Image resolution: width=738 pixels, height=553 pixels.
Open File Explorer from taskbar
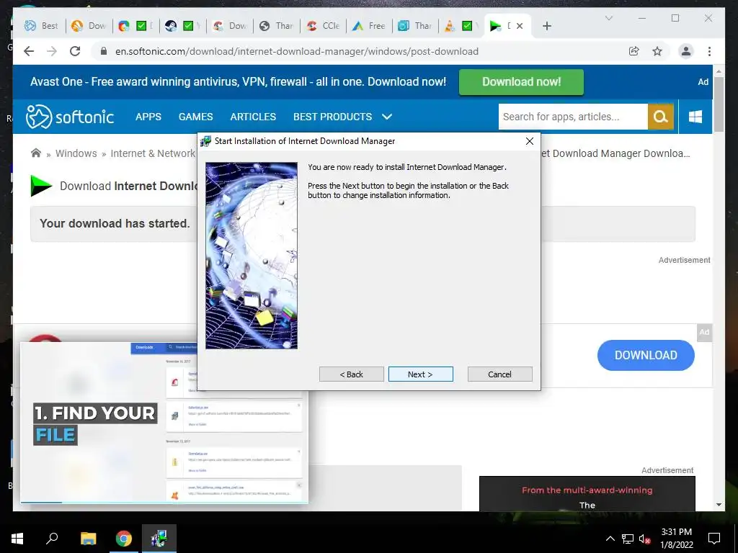click(x=88, y=539)
